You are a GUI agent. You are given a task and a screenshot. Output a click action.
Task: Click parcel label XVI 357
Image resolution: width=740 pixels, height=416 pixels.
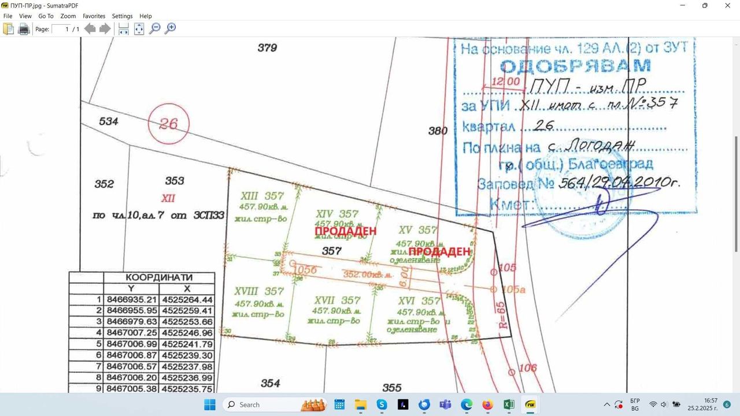tap(420, 301)
